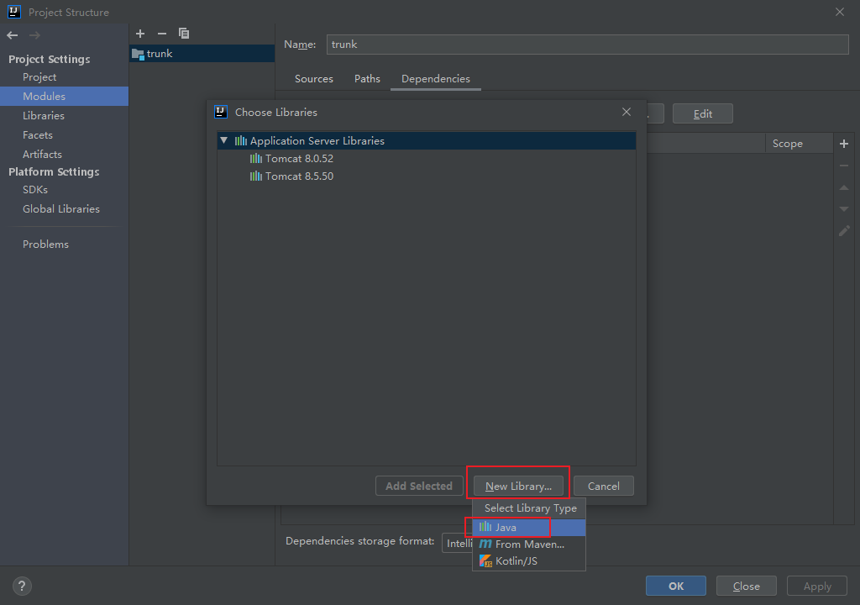The width and height of the screenshot is (860, 605).
Task: Open Dependencies storage format dropdown
Action: [x=458, y=543]
